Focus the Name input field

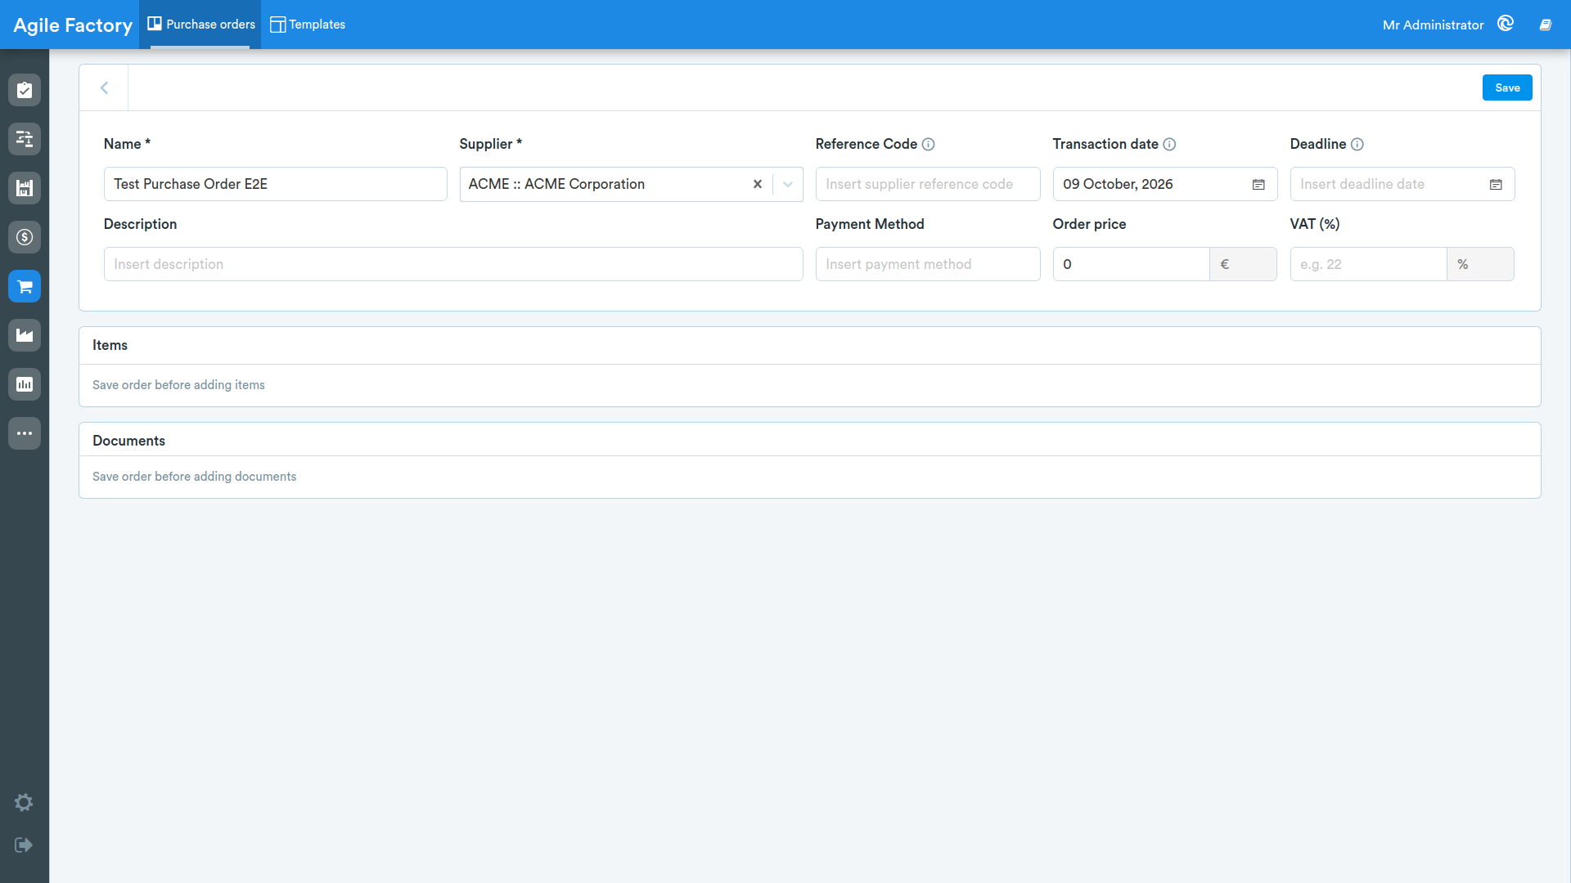click(x=276, y=184)
